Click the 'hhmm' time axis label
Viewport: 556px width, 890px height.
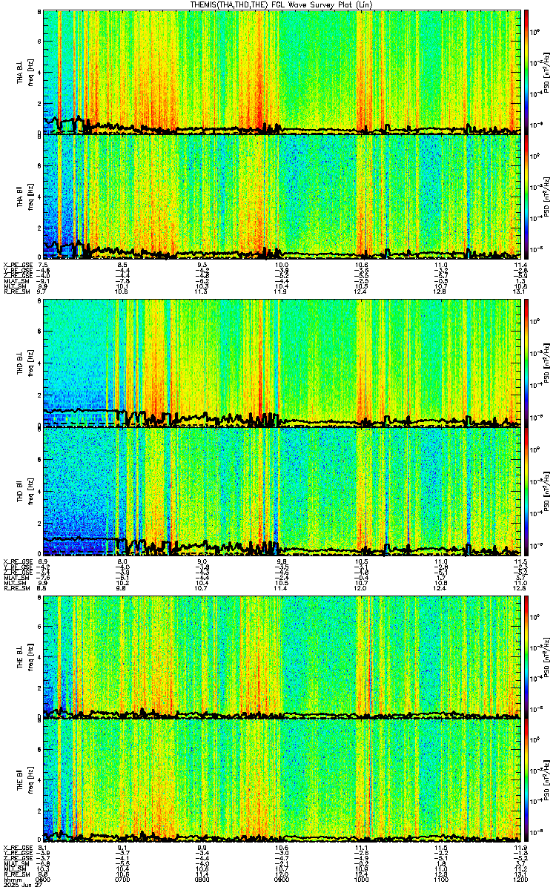[x=13, y=878]
